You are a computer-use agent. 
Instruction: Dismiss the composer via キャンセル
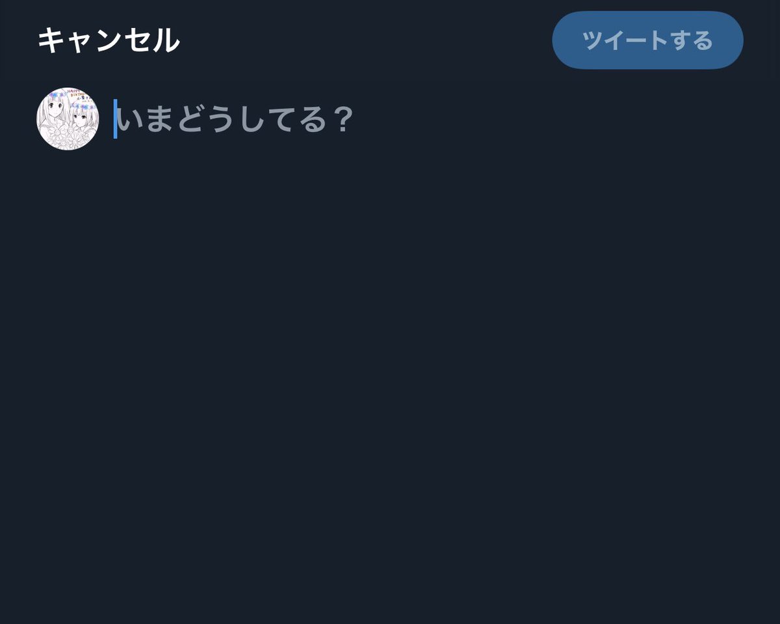(x=108, y=40)
